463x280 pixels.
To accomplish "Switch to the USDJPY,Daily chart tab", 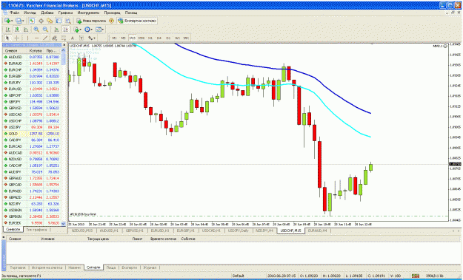I will (238, 231).
